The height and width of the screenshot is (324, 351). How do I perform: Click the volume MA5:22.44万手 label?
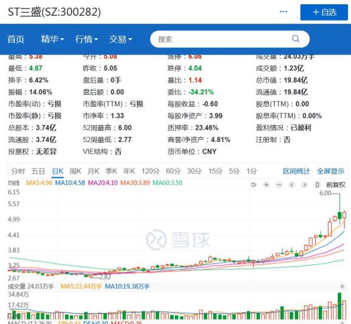81,286
